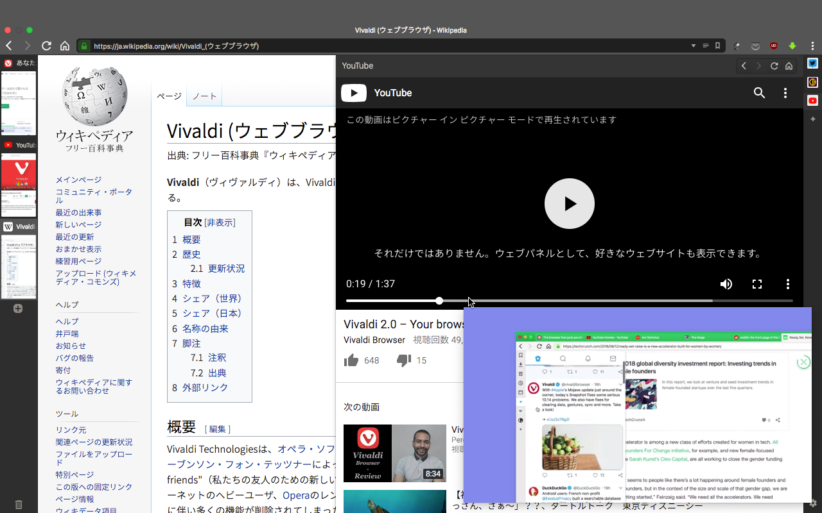The width and height of the screenshot is (822, 513).
Task: Reload the YouTube web panel
Action: coord(774,66)
